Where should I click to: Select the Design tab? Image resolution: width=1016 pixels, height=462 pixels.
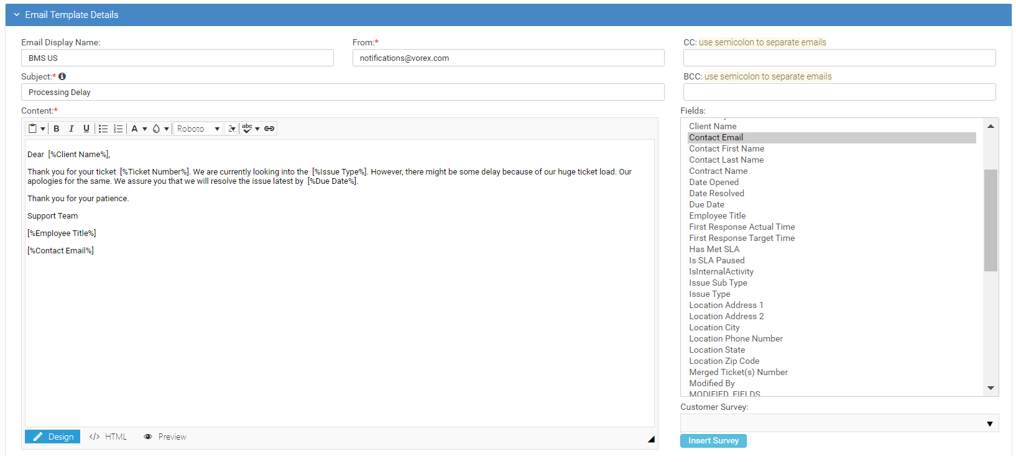pyautogui.click(x=53, y=437)
